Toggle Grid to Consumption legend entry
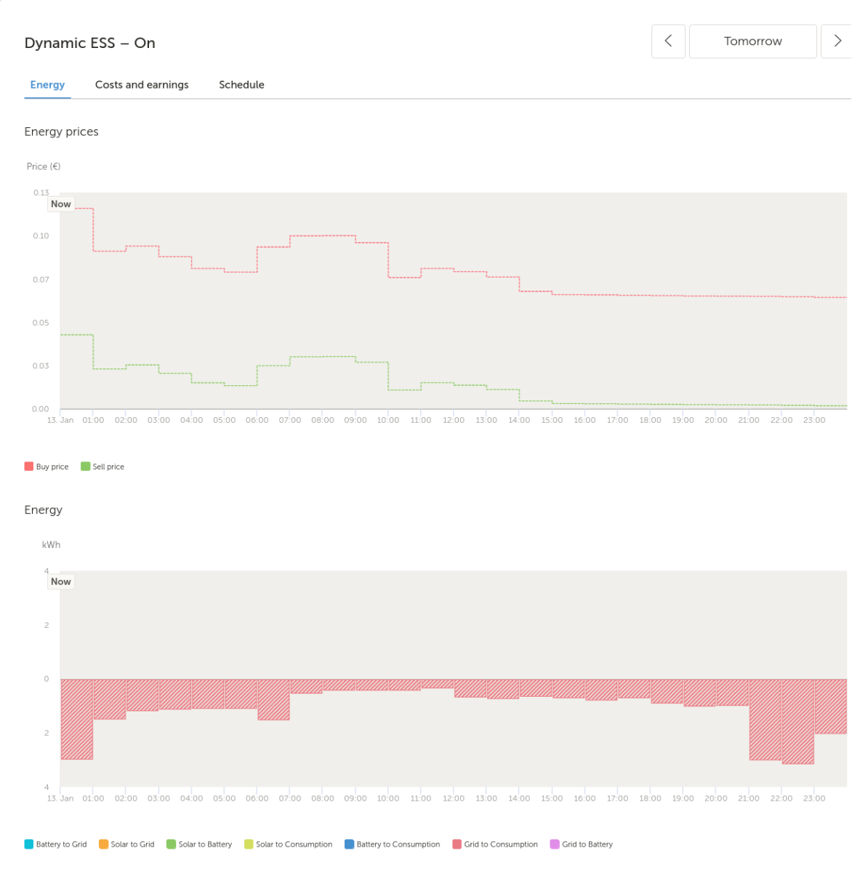The width and height of the screenshot is (852, 872). 495,844
